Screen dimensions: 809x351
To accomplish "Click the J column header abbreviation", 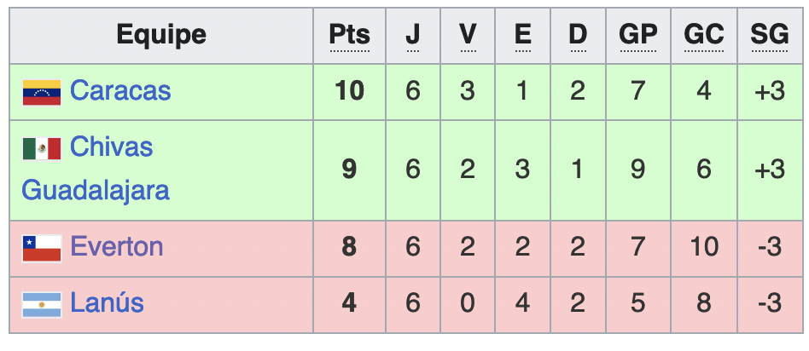I will pyautogui.click(x=413, y=35).
